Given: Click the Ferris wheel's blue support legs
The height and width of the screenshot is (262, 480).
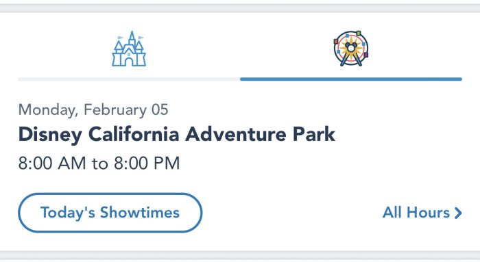Looking at the screenshot, I should (x=351, y=60).
